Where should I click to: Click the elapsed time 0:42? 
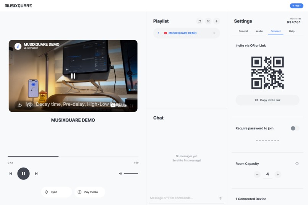(x=10, y=163)
